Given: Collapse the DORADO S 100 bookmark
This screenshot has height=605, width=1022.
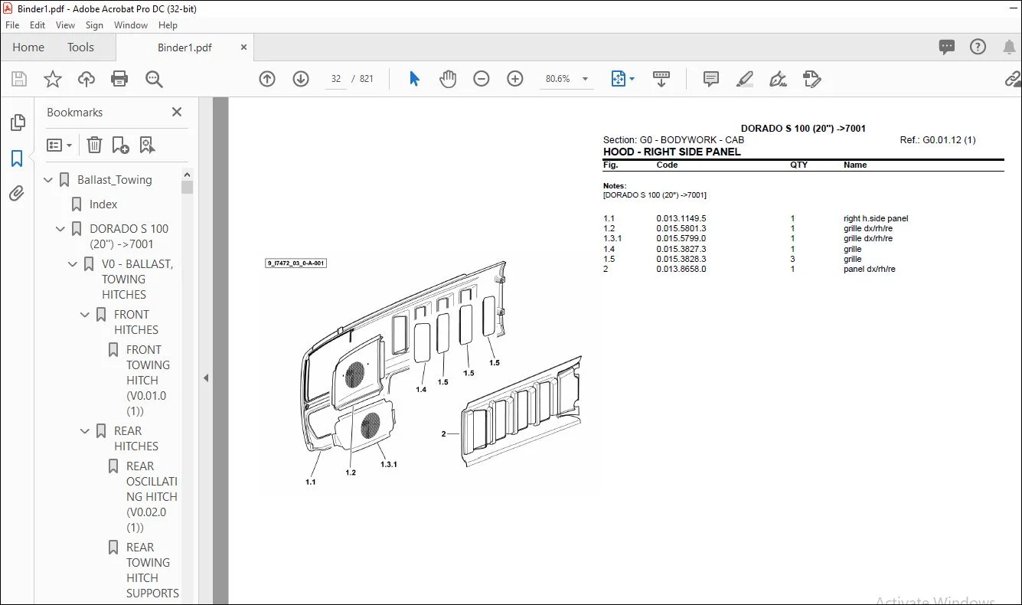Looking at the screenshot, I should pyautogui.click(x=61, y=229).
